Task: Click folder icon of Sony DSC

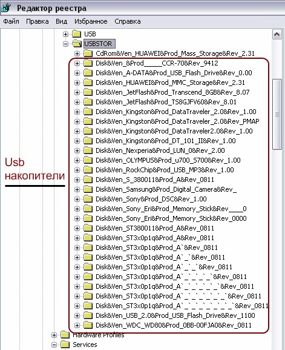Action: point(88,199)
